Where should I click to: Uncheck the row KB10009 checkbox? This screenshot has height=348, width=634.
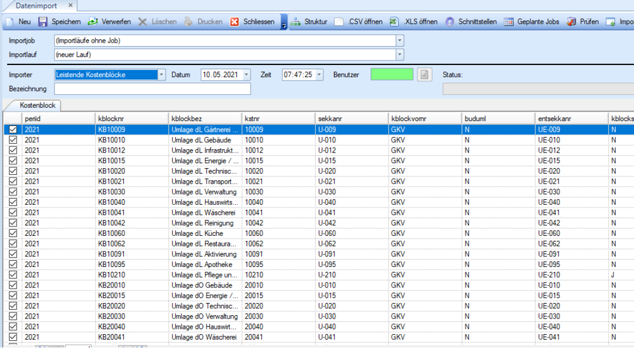(13, 129)
